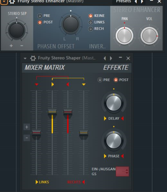The height and width of the screenshot is (192, 167).
Task: Click the minus button beside mixer faders
Action: click(27, 138)
